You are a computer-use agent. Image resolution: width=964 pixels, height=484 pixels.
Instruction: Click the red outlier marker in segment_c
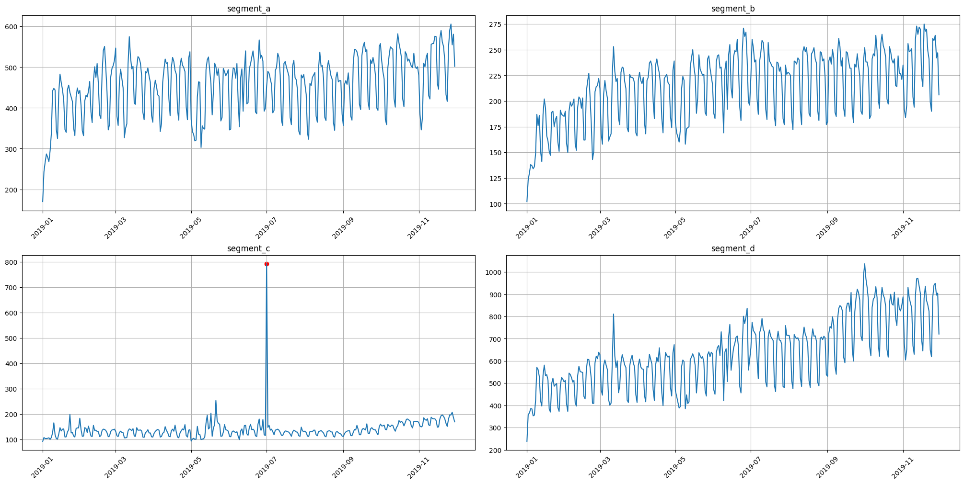pyautogui.click(x=267, y=264)
